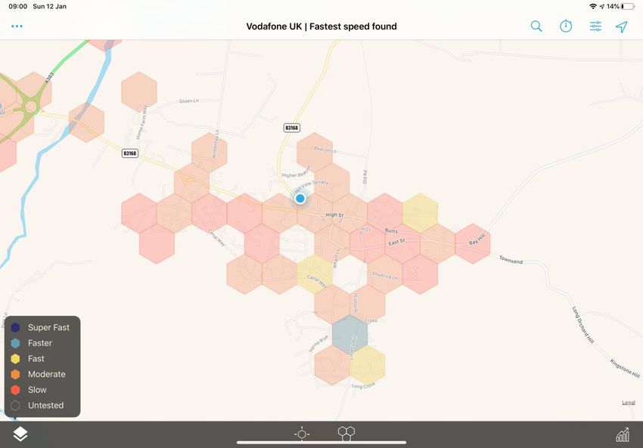
Task: Tap the battery indicator in status bar
Action: (x=628, y=7)
